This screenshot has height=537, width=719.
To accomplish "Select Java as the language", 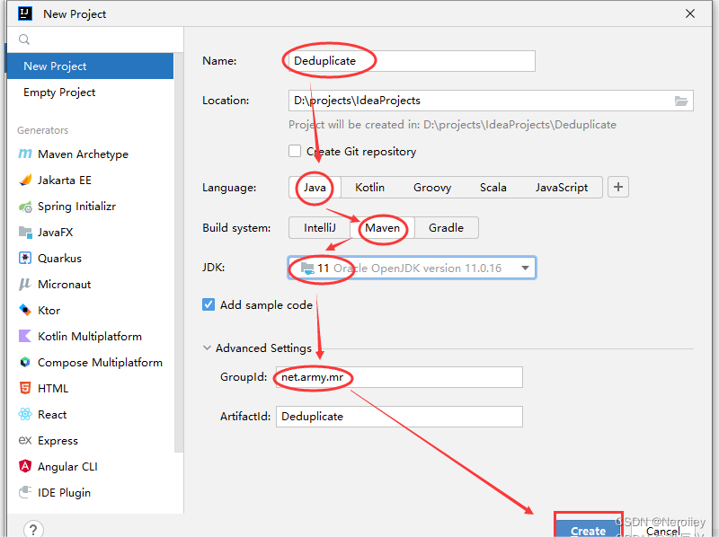I will point(315,188).
